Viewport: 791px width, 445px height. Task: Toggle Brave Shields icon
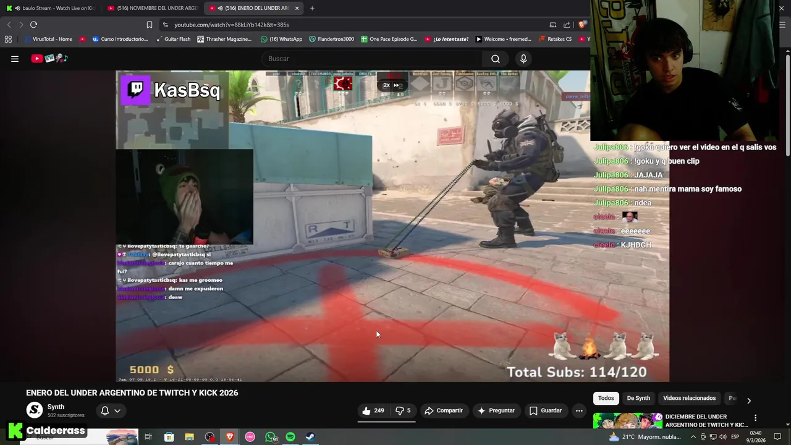(582, 25)
